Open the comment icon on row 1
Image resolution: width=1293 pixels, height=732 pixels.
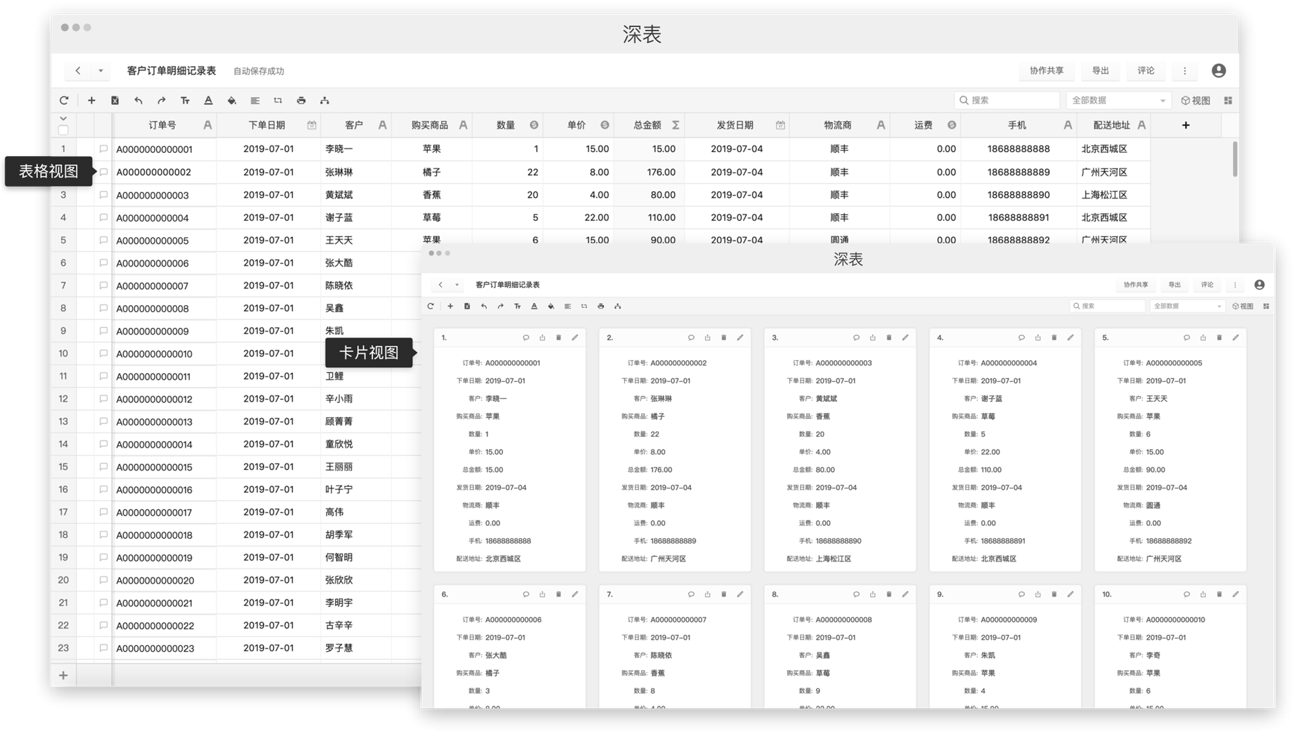click(x=103, y=149)
